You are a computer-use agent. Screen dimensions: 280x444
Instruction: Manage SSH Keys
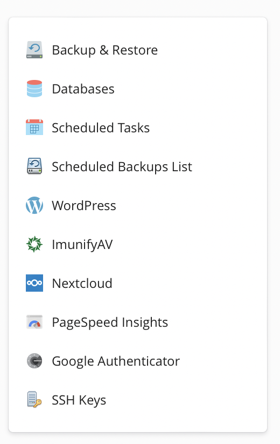tap(79, 400)
